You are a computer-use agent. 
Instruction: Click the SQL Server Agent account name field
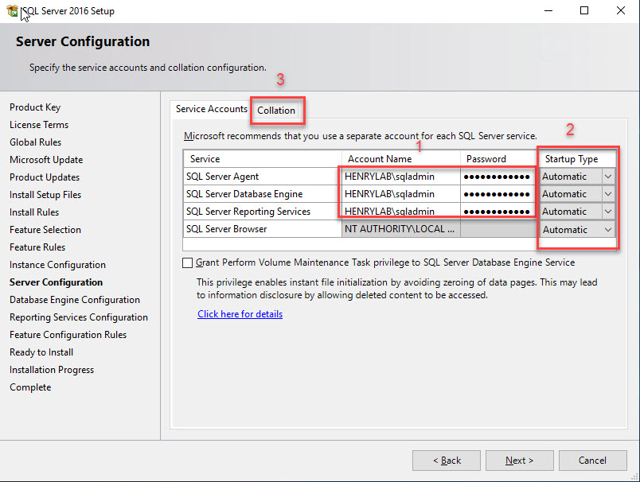399,176
